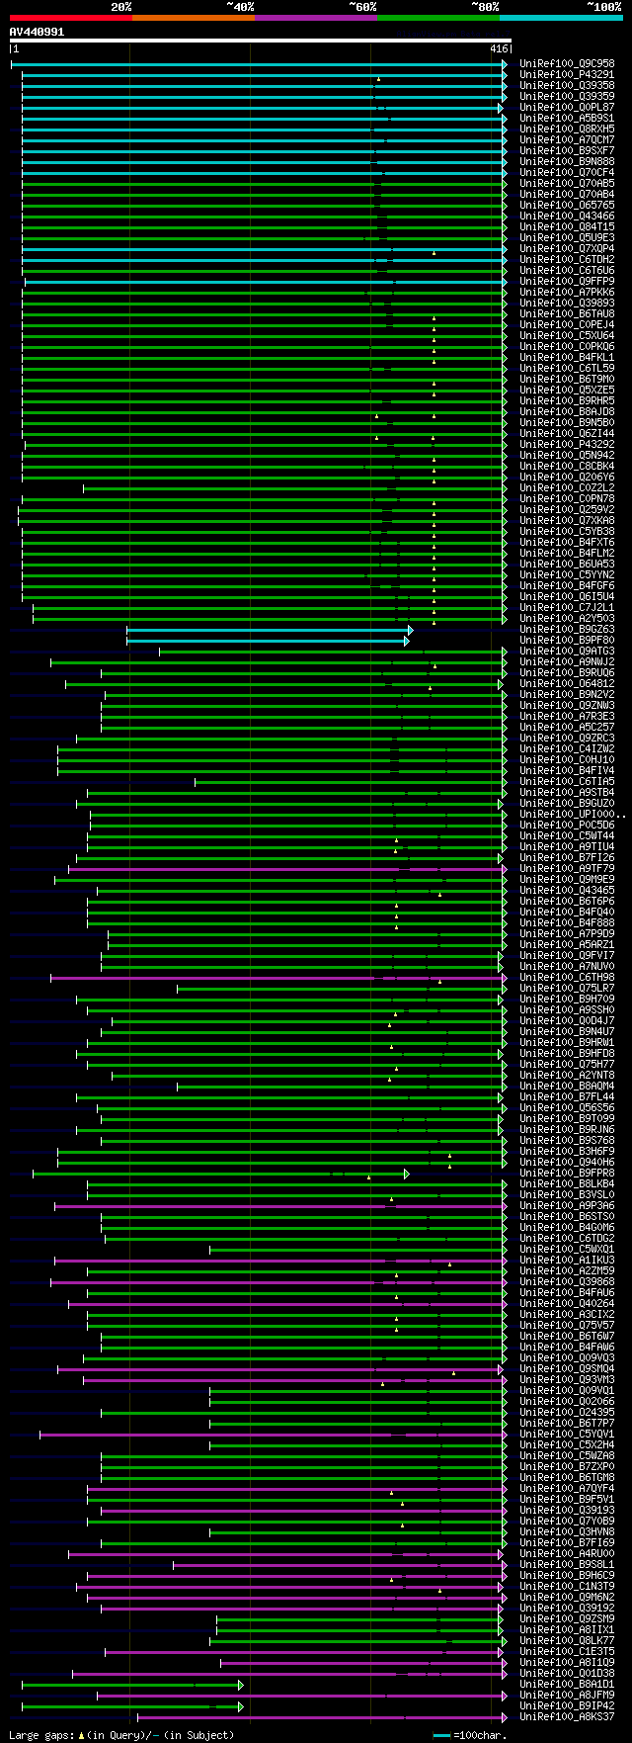Open hit UniRef100_B6TAU8
This screenshot has height=1743, width=632.
[x=567, y=314]
